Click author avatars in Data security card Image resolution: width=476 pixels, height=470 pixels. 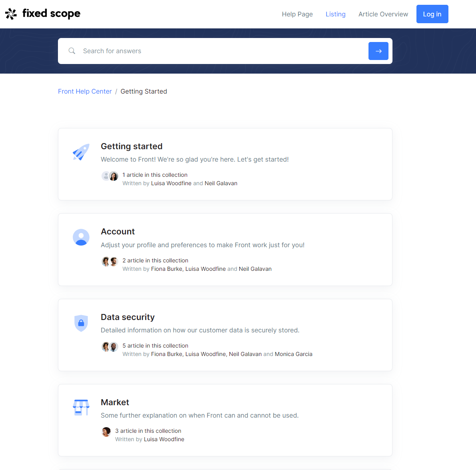(x=110, y=347)
